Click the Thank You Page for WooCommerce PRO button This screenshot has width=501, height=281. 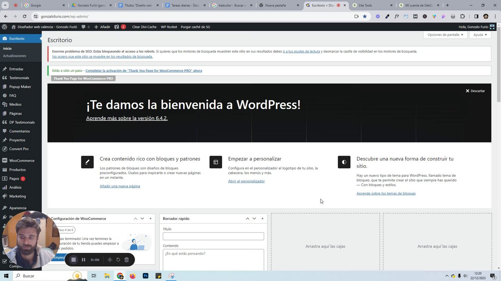(x=83, y=78)
